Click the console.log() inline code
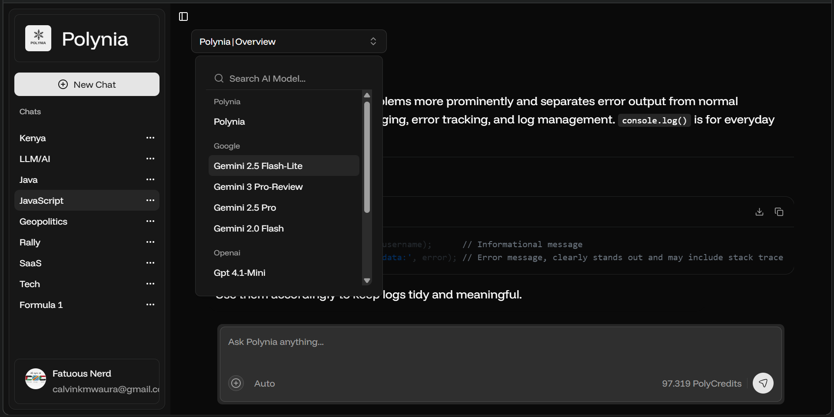The width and height of the screenshot is (834, 417). click(655, 120)
